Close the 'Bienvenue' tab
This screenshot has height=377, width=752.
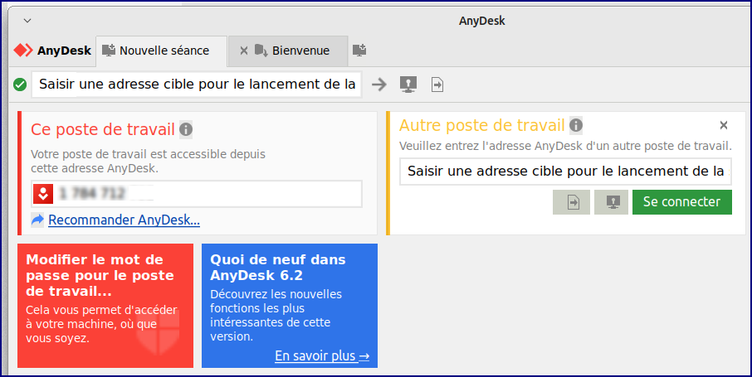244,51
